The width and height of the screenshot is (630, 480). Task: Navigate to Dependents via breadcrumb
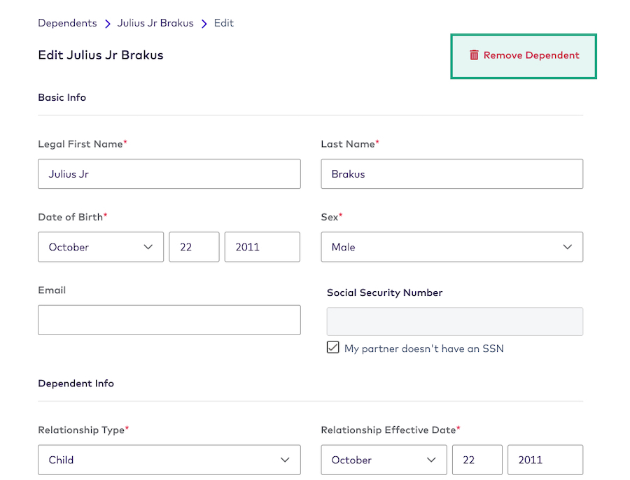click(67, 22)
